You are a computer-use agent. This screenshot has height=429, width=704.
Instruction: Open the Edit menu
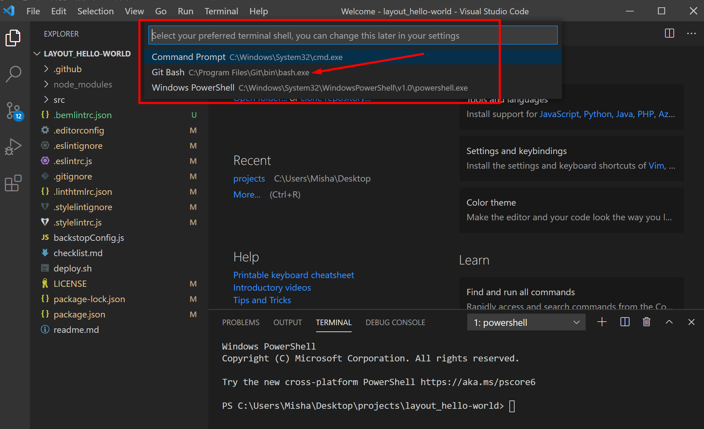tap(58, 11)
